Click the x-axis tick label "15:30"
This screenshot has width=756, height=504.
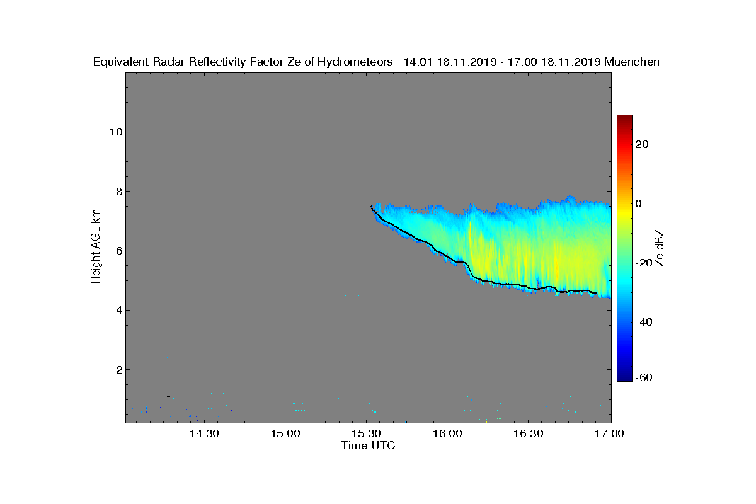click(367, 434)
